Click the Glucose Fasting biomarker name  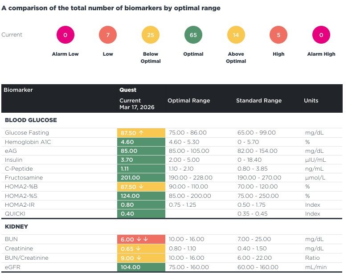pyautogui.click(x=27, y=133)
